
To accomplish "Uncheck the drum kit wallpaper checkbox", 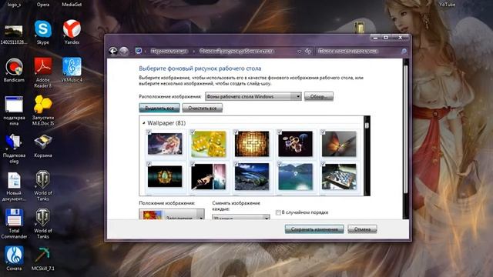I will [x=280, y=132].
